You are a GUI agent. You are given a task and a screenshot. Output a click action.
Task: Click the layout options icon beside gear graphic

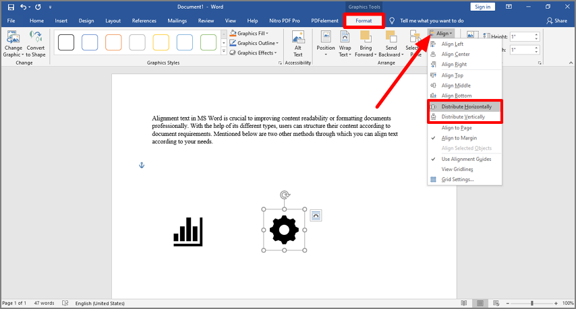coord(316,215)
